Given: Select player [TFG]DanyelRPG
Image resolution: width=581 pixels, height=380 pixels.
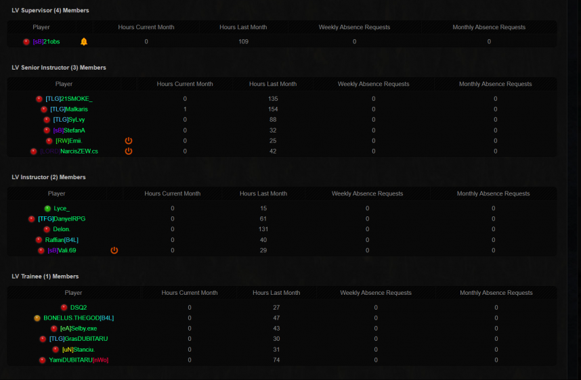Looking at the screenshot, I should coord(62,219).
